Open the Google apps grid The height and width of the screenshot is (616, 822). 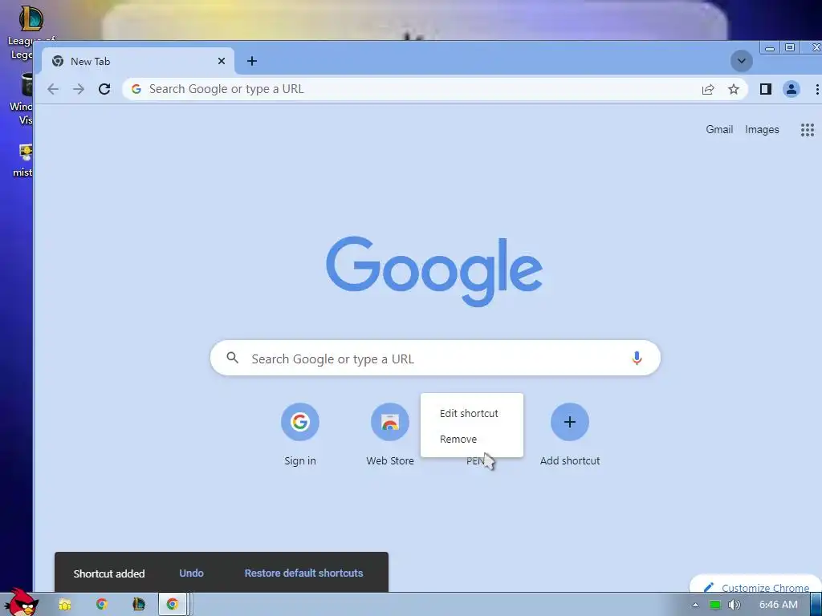pyautogui.click(x=808, y=129)
